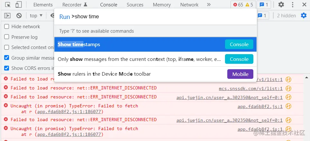Click the errors and warnings counter badge
Image resolution: width=310 pixels, height=141 pixels.
[243, 4]
